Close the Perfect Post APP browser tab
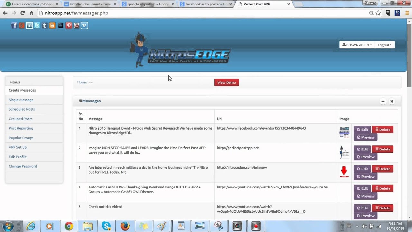Screen dimensions: 412x232 [x=288, y=4]
